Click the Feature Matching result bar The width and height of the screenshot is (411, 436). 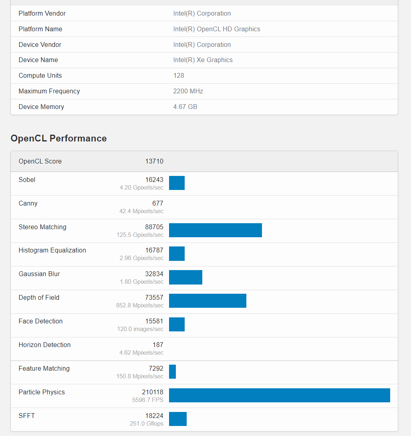click(172, 372)
